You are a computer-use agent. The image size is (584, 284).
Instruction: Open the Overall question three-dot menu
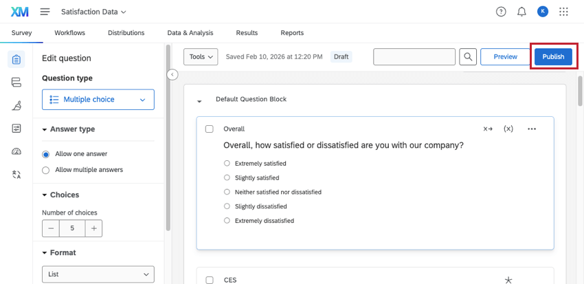[x=532, y=129]
